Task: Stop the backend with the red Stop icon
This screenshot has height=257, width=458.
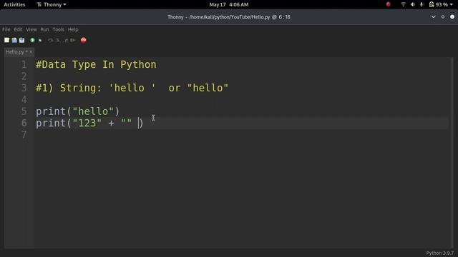Action: pyautogui.click(x=84, y=40)
